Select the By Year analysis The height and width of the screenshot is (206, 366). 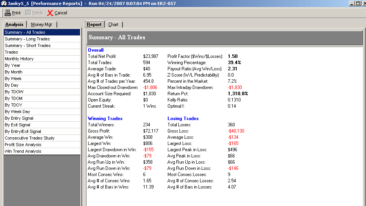(x=42, y=65)
